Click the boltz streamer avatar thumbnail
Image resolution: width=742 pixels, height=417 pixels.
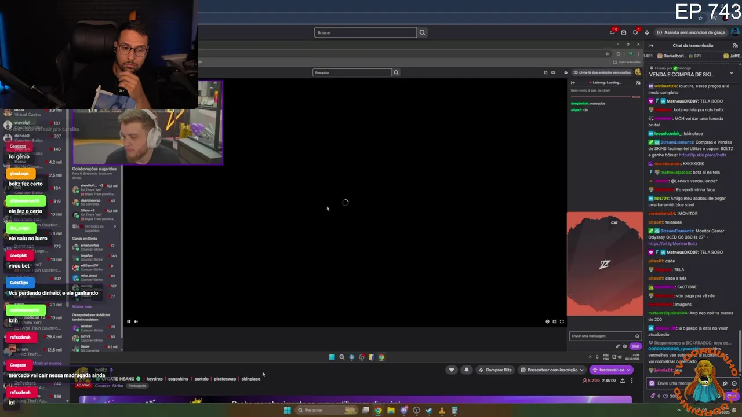pos(82,374)
